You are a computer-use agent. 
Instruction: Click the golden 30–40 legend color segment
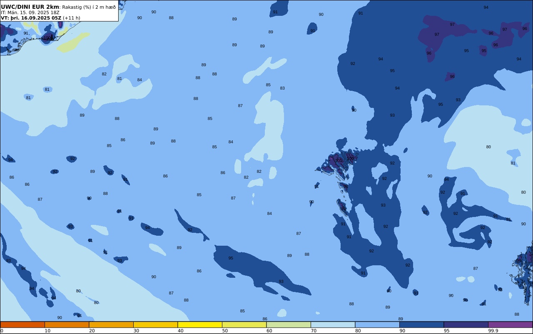[x=155, y=324]
